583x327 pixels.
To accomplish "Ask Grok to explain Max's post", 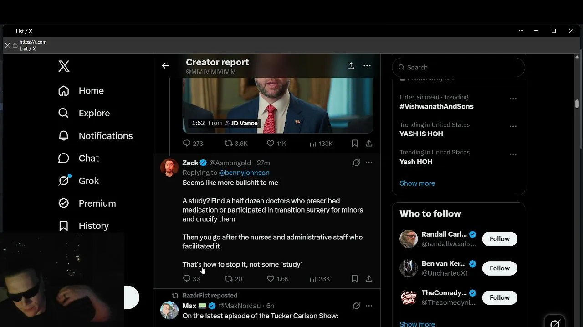I will (x=356, y=306).
